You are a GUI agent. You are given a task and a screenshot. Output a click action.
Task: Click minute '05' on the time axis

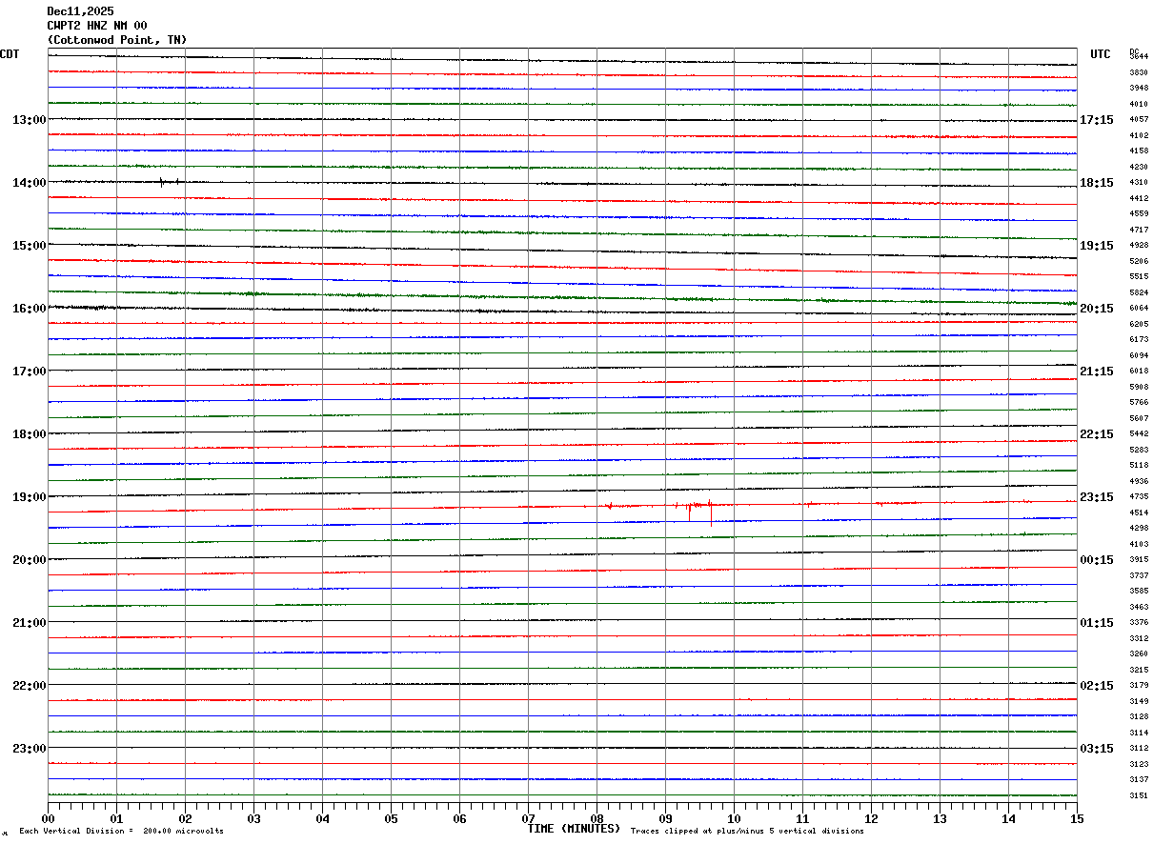tap(391, 818)
